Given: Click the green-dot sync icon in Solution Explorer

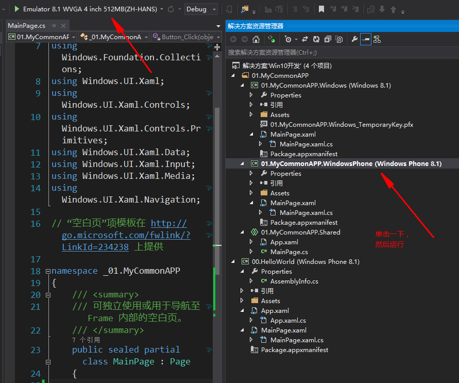Looking at the screenshot, I should (271, 39).
